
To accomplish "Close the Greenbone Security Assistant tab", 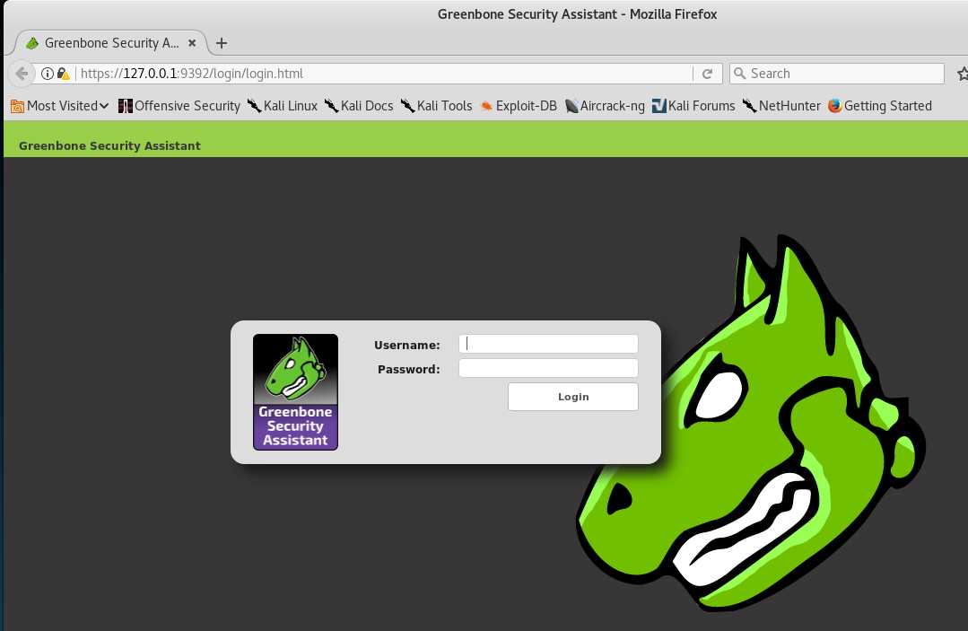I will point(192,42).
